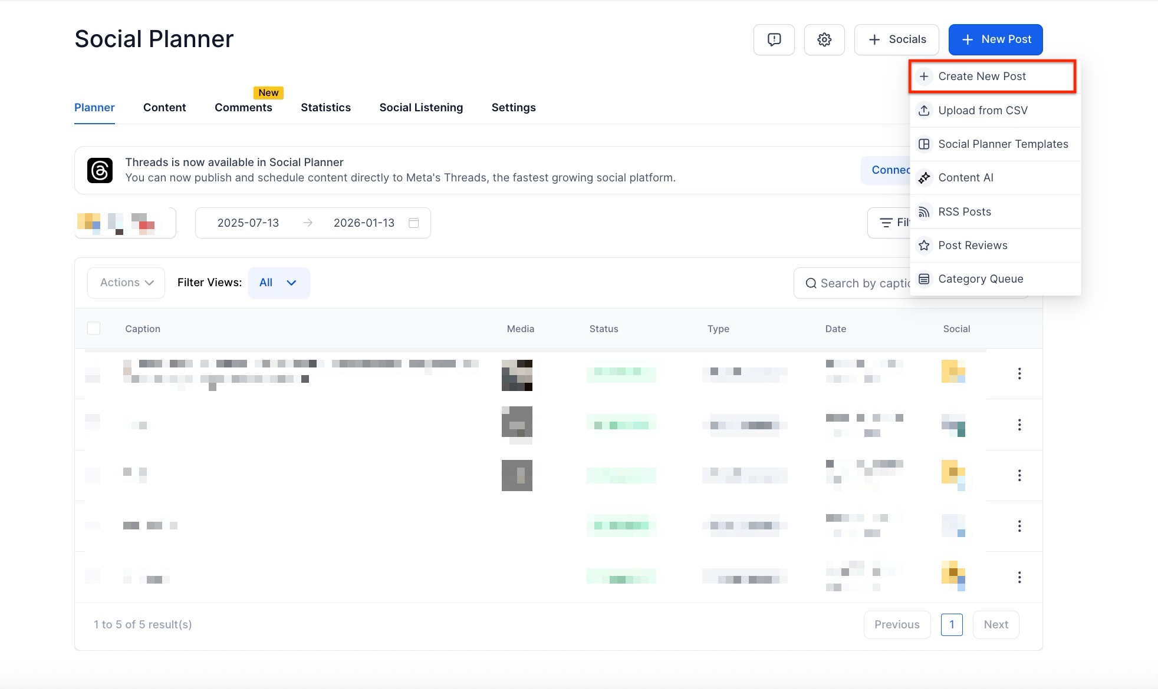Click the Socials button
Screen dimensions: 1158x689
[896, 39]
